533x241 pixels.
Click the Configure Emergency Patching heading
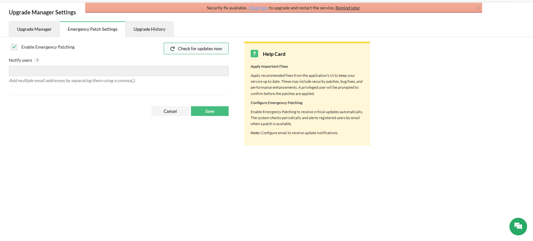pos(276,103)
